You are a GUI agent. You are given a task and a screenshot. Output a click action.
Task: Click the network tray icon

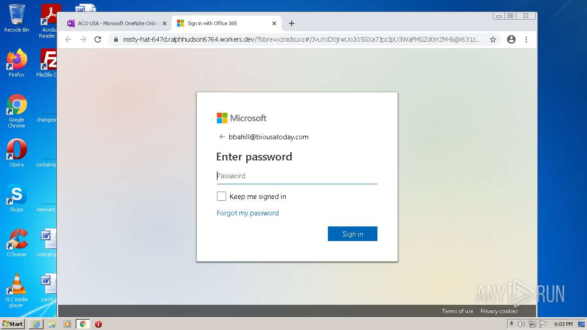[x=532, y=324]
